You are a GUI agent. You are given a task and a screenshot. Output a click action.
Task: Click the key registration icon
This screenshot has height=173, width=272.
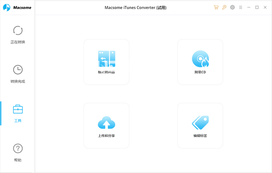pos(224,7)
